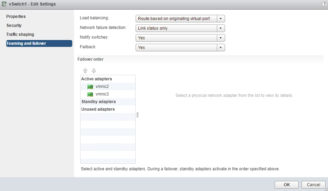Select the vmnic2 adapter label
Screen dimensions: 328x191
pyautogui.click(x=102, y=87)
